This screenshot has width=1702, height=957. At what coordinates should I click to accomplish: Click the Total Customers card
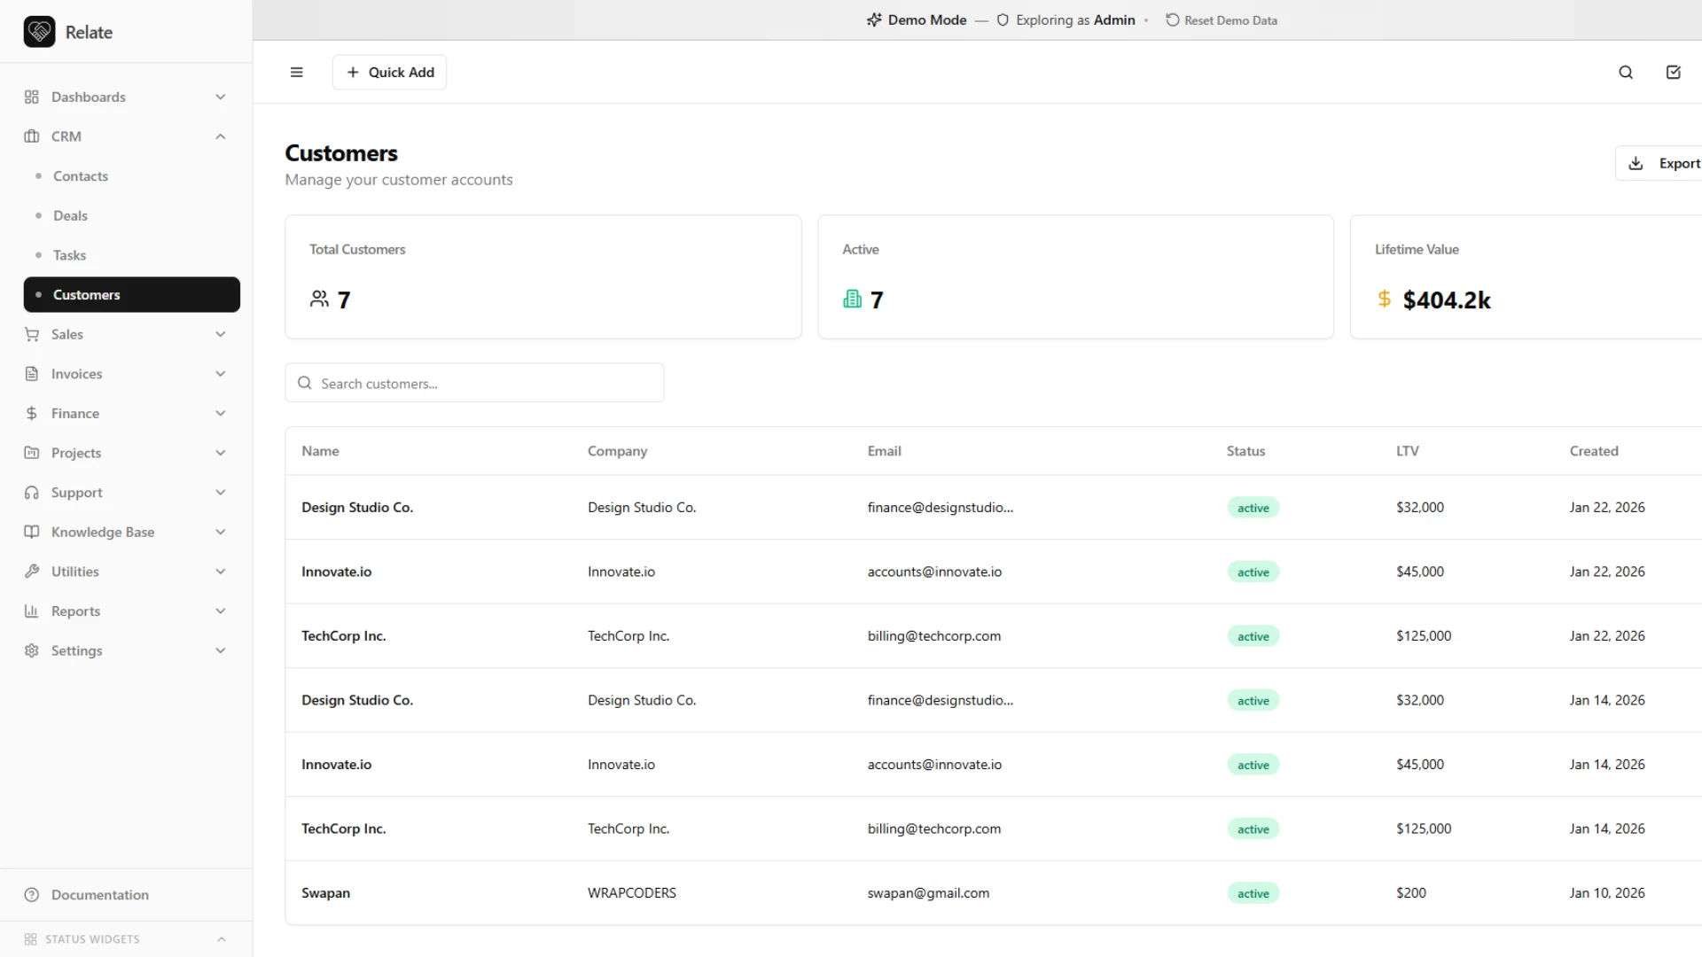click(x=543, y=276)
